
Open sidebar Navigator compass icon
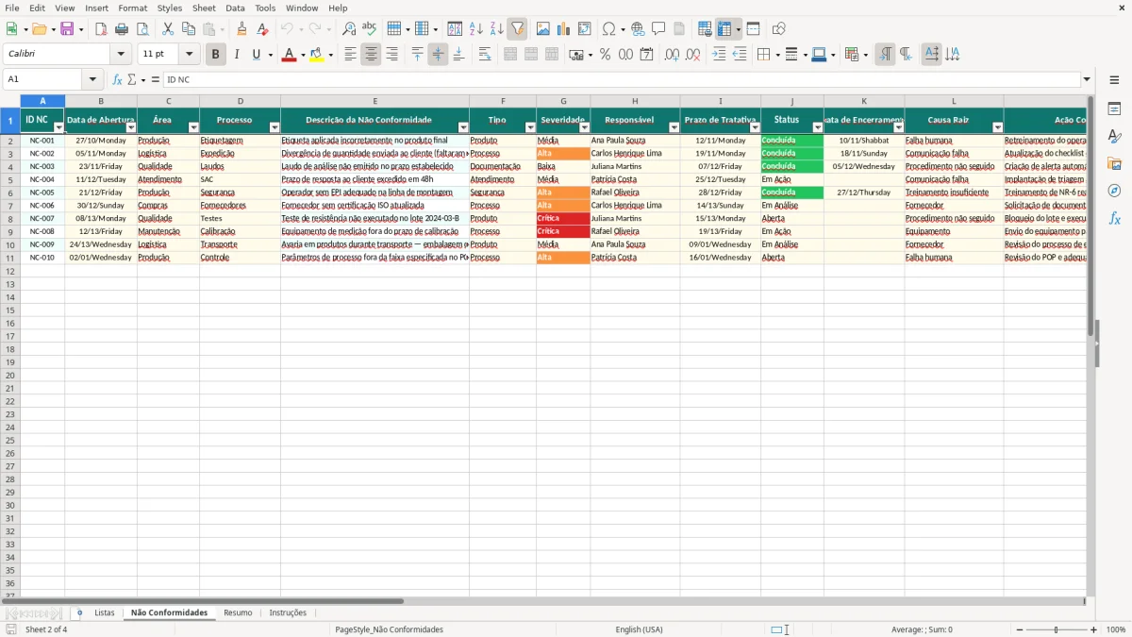point(1114,191)
